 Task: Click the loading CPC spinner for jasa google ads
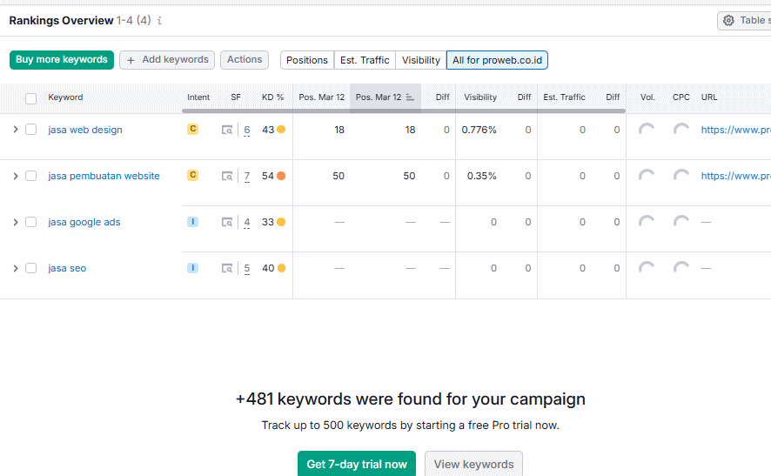pos(681,222)
